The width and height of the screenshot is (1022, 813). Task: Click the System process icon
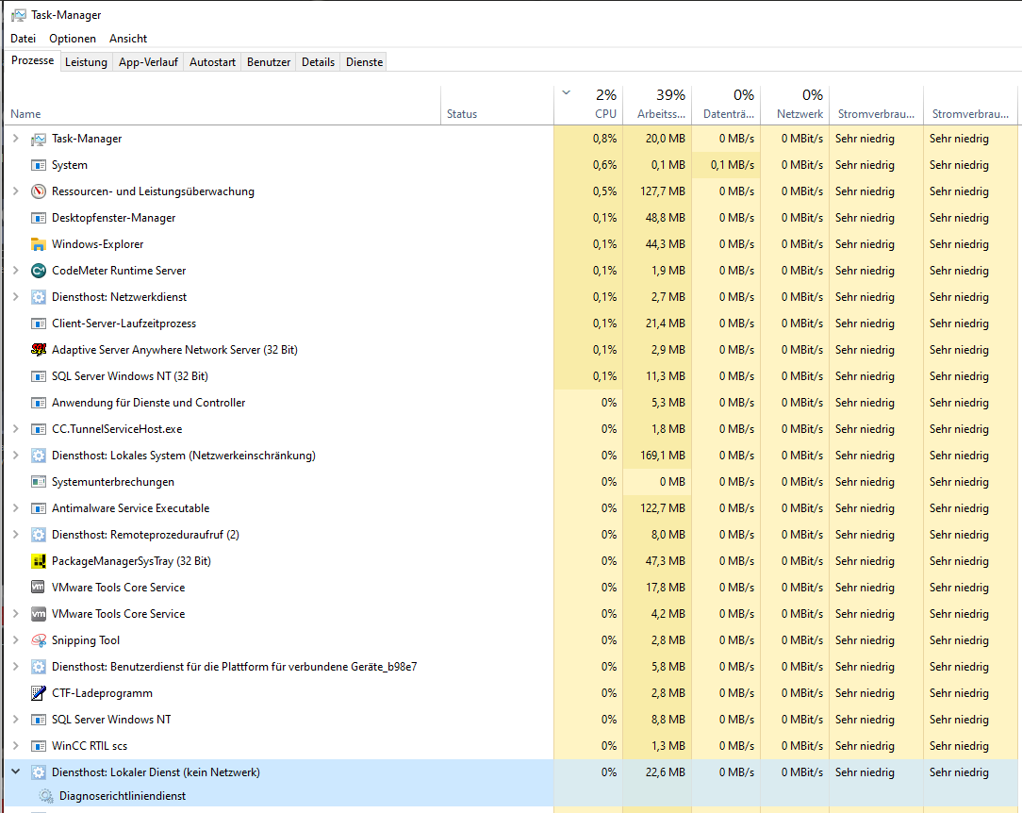pos(39,165)
